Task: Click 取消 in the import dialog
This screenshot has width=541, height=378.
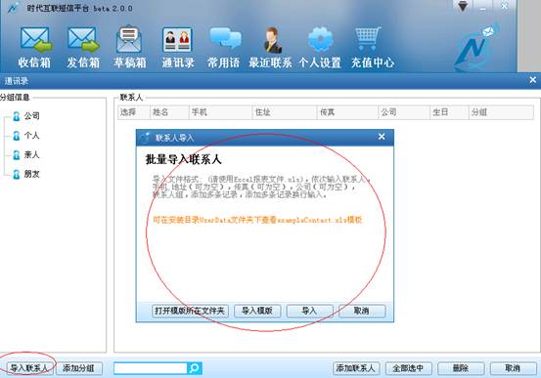Action: [362, 311]
